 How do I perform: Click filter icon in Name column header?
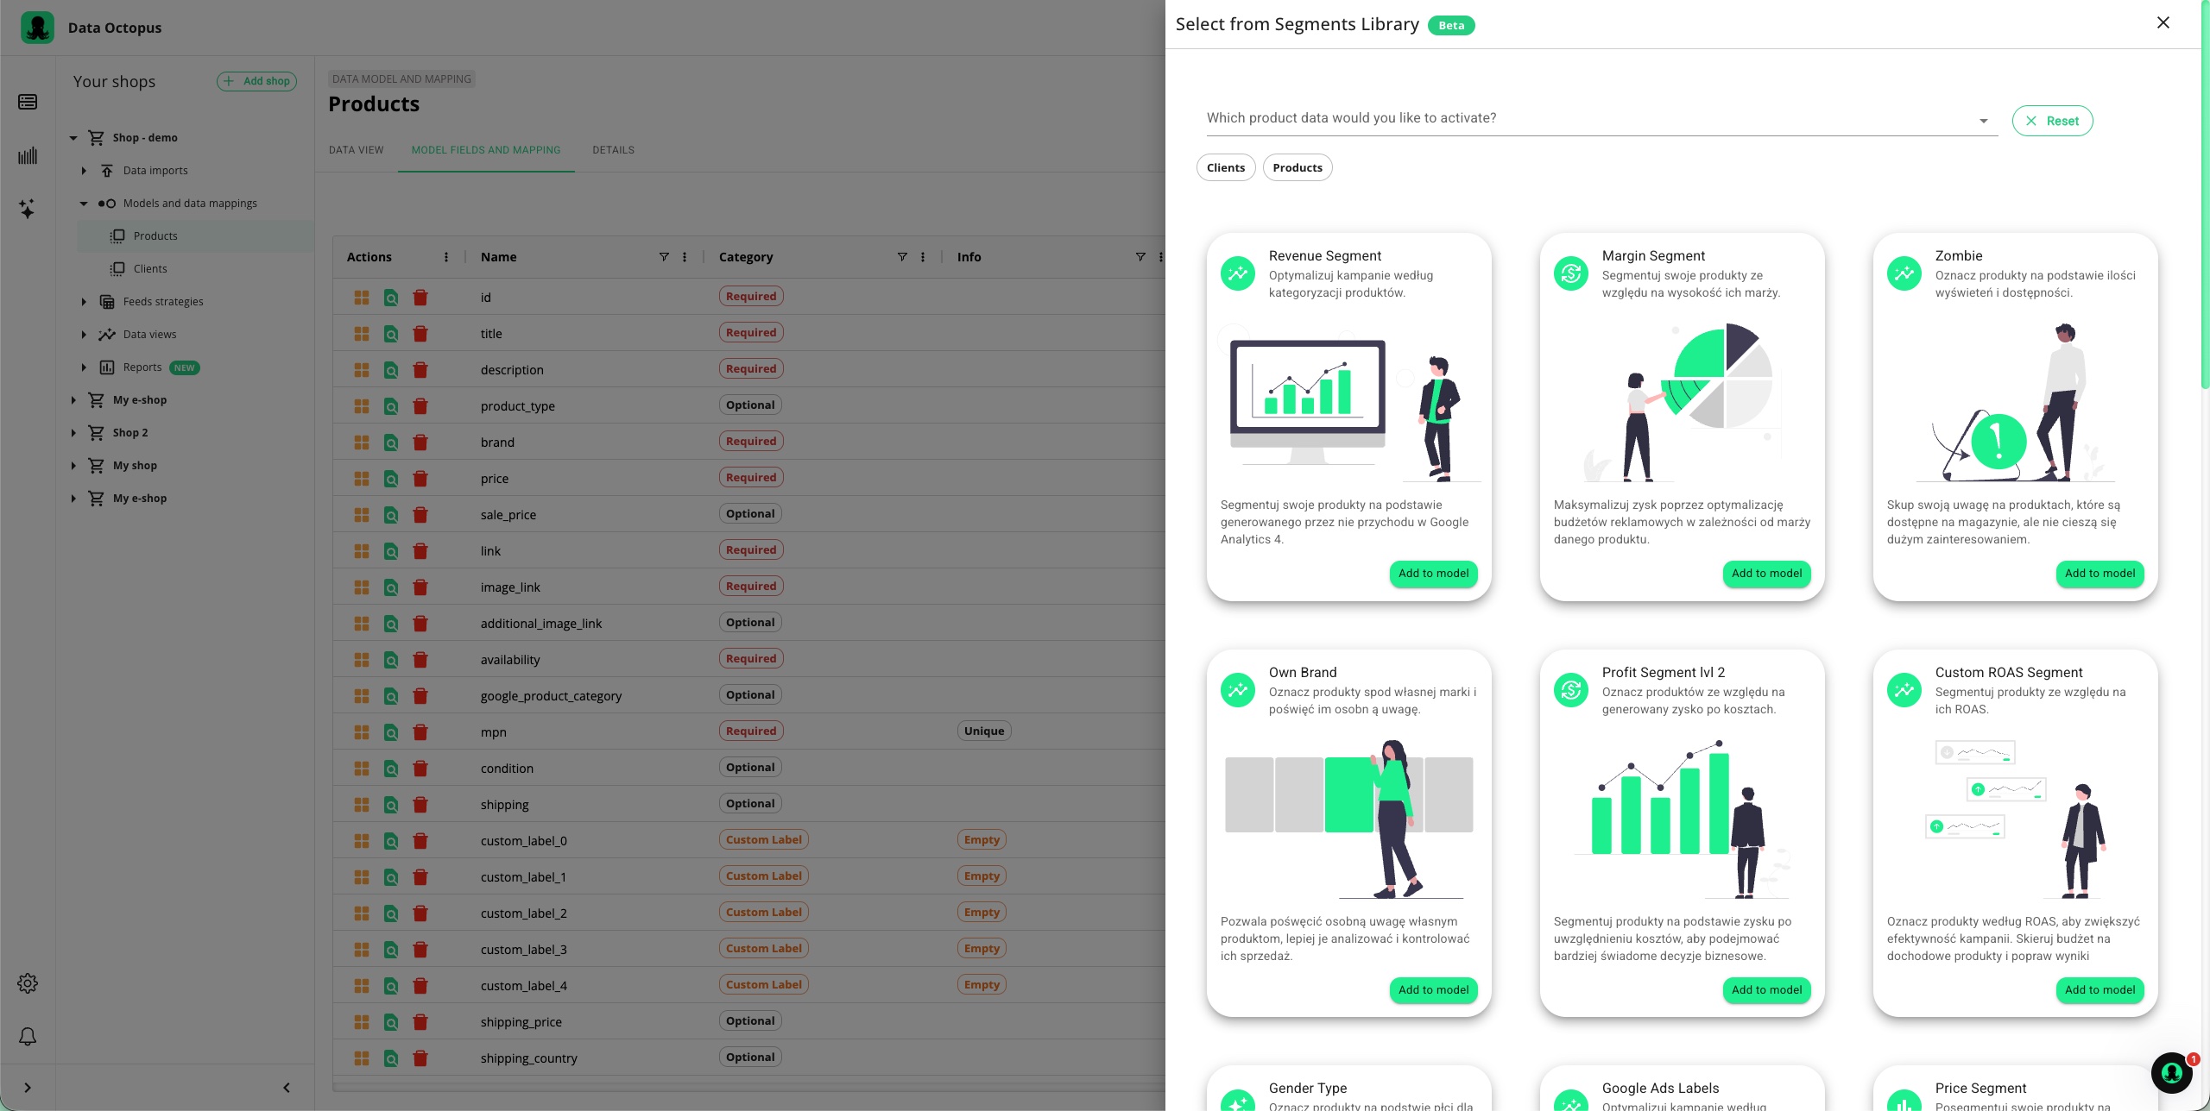coord(664,257)
